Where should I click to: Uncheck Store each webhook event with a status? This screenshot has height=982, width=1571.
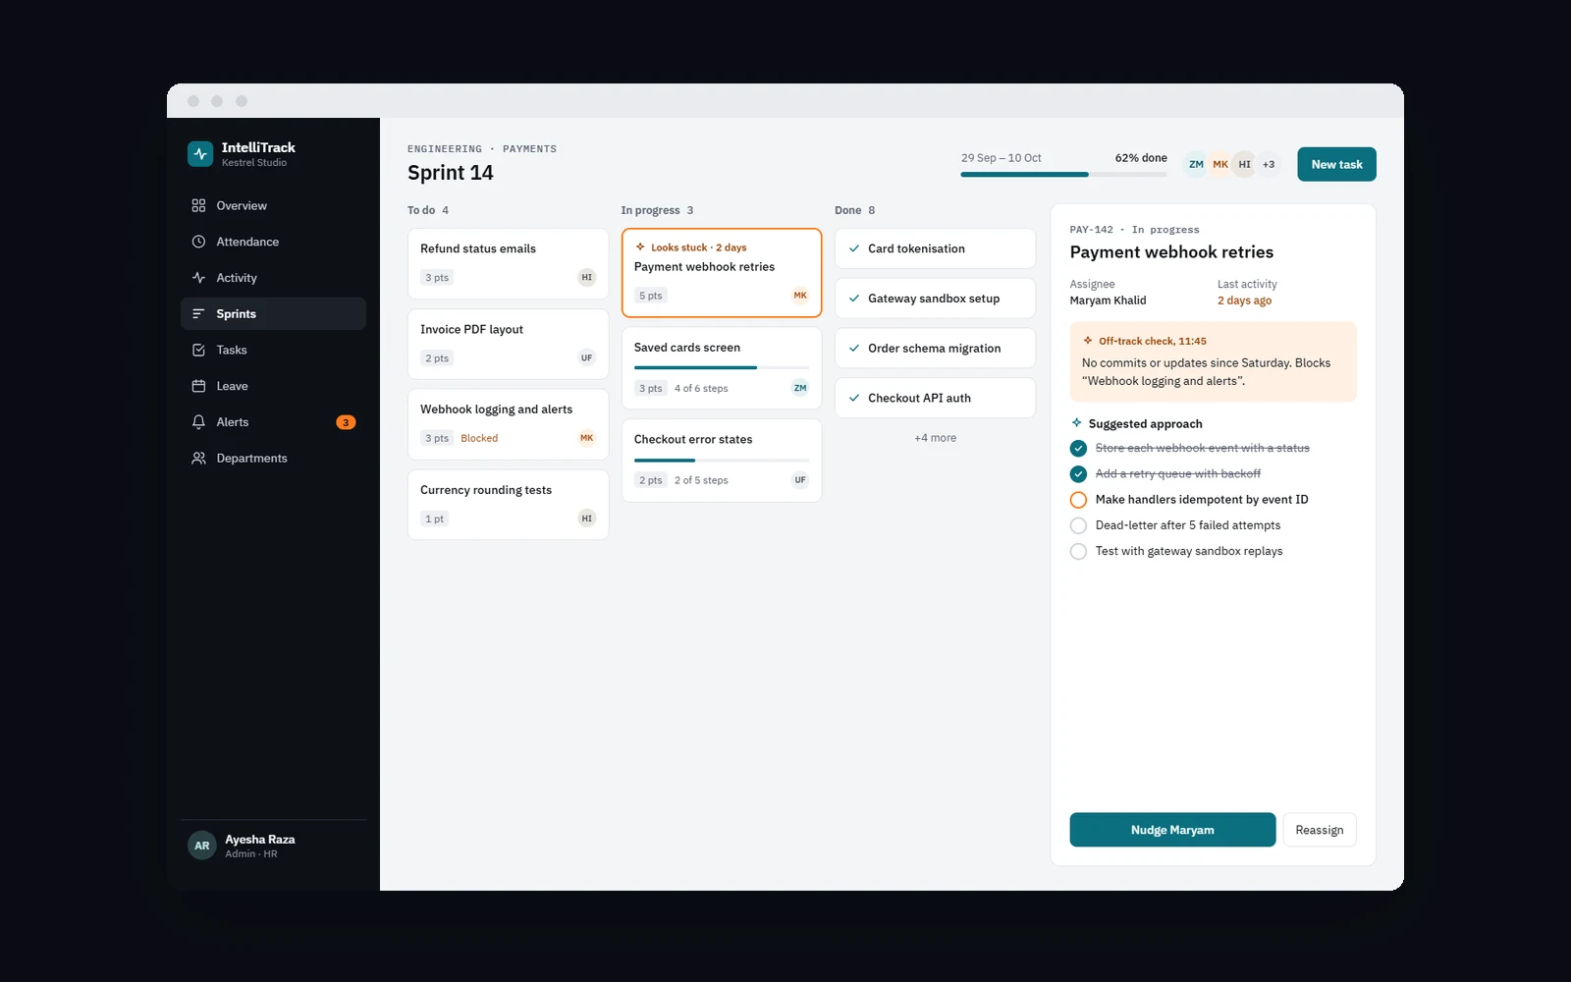point(1078,448)
